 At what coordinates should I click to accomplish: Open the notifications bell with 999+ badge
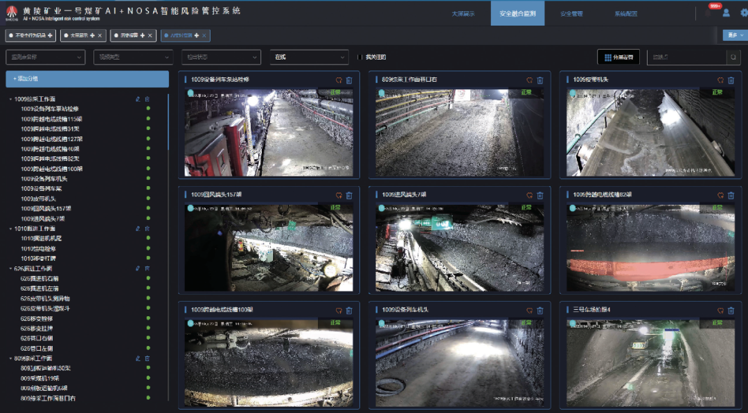point(708,13)
